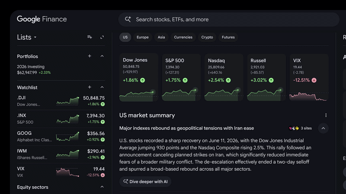
Task: Click the IWM sparkline in watchlist
Action: pyautogui.click(x=67, y=154)
